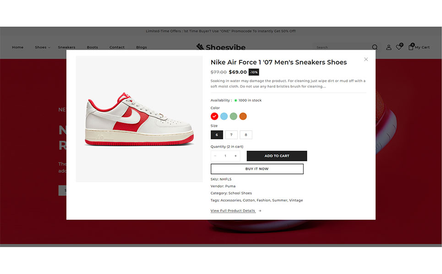
Task: Click the Buy It Now button
Action: click(257, 169)
